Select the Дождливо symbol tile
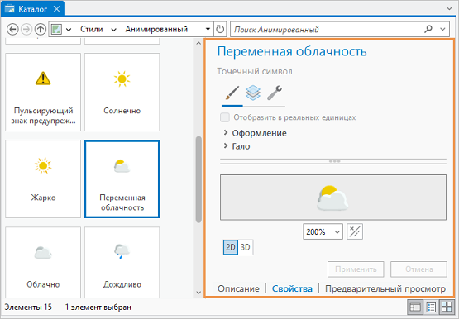Viewport: 459px width, 319px height. click(122, 263)
